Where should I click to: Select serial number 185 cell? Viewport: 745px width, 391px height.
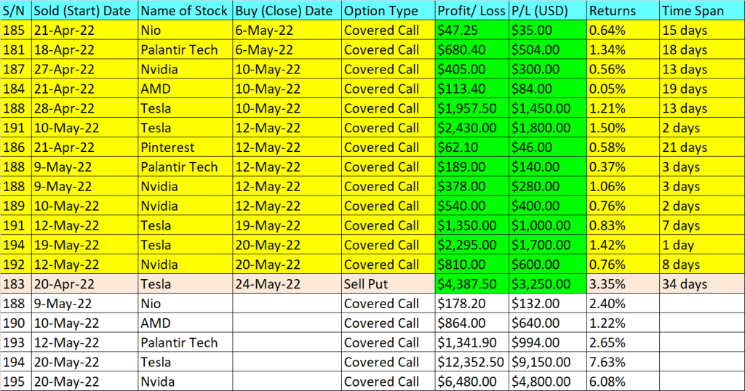[x=15, y=31]
